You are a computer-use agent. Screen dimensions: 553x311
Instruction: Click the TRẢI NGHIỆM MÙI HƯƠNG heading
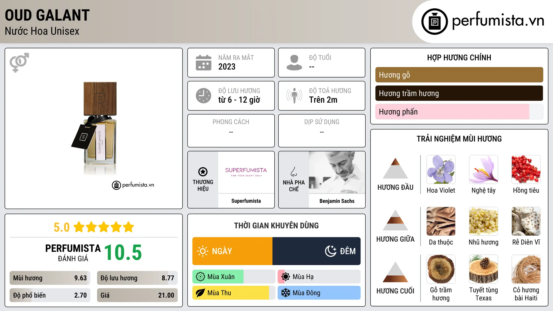click(459, 139)
